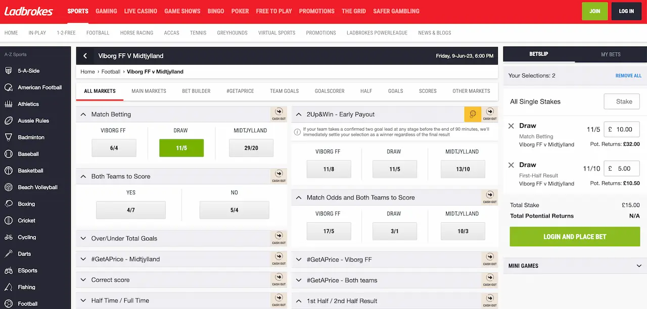
Task: Select 2Up&Win Draw at 11/5
Action: click(395, 169)
